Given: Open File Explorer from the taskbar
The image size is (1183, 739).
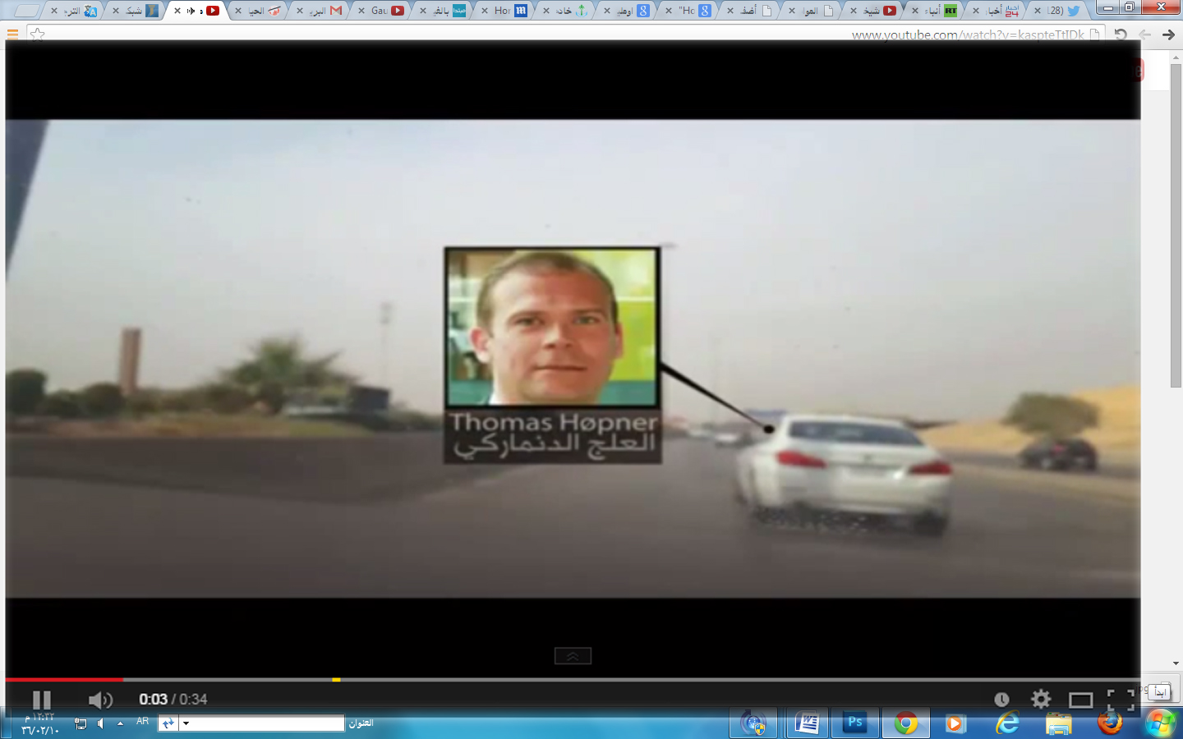Looking at the screenshot, I should click(1059, 723).
